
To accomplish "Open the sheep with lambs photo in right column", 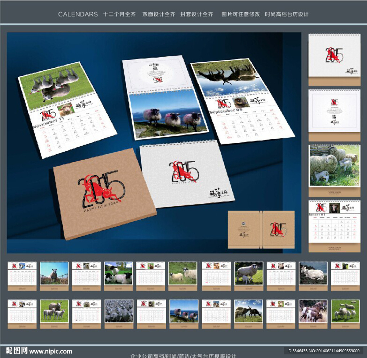I will [334, 166].
